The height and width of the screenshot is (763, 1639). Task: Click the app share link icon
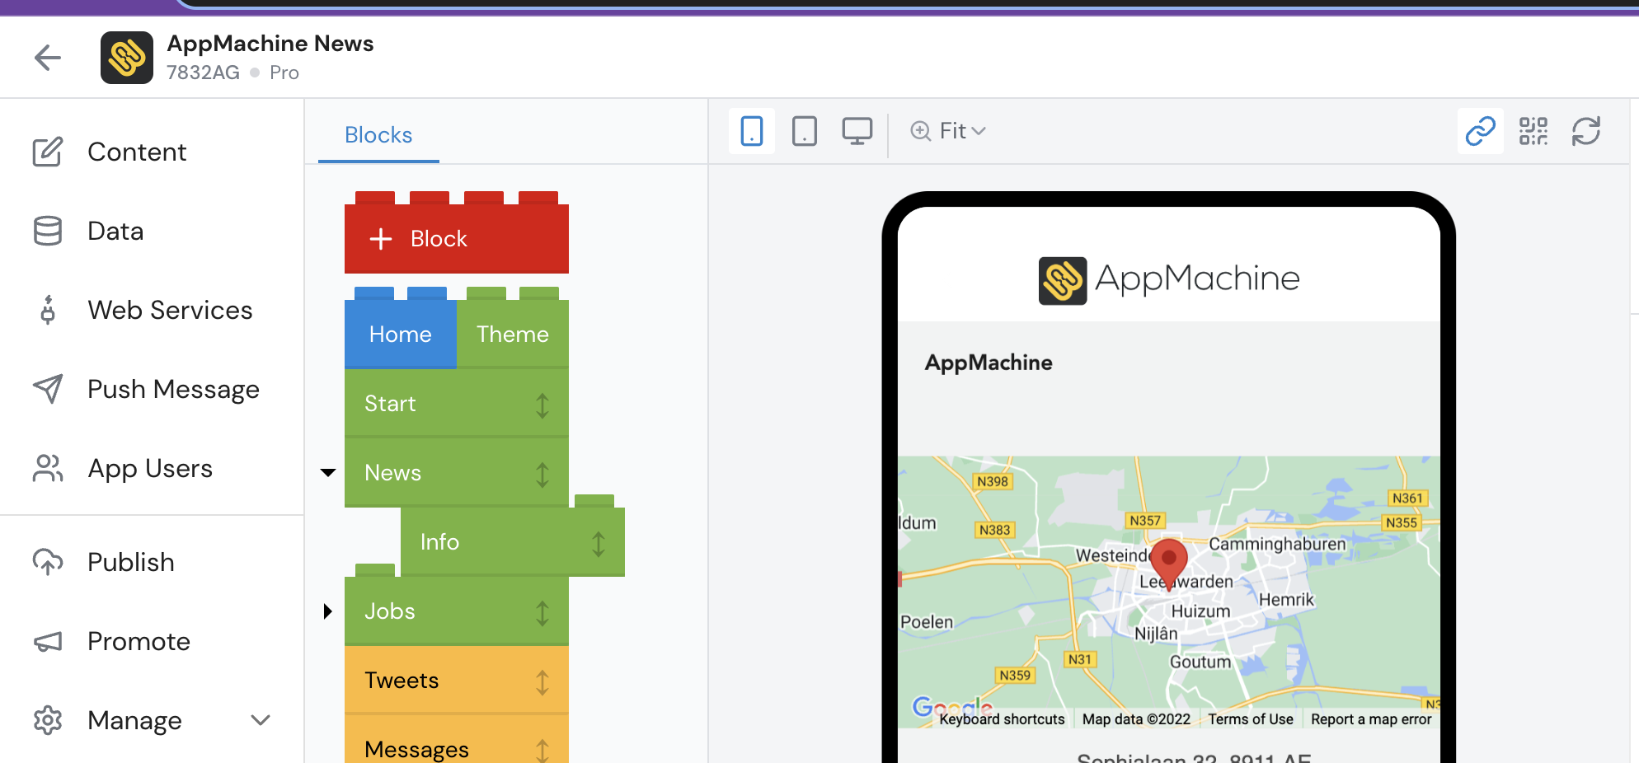[x=1480, y=131]
